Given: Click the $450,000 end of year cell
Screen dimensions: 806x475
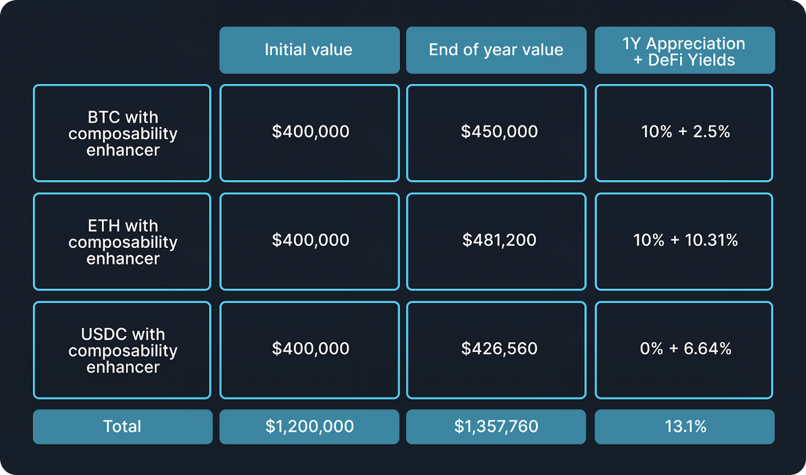Looking at the screenshot, I should (496, 133).
